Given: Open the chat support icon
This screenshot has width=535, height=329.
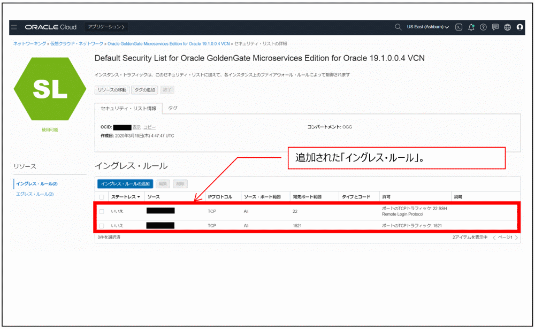Looking at the screenshot, I should (x=495, y=27).
